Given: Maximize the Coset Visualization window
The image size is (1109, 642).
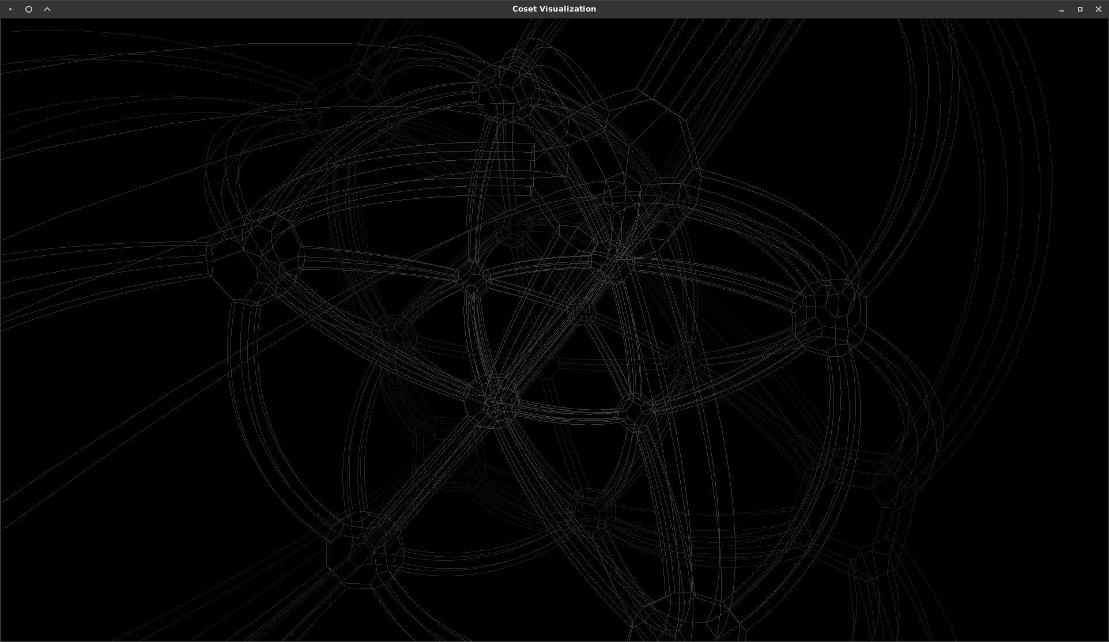Looking at the screenshot, I should tap(1080, 9).
